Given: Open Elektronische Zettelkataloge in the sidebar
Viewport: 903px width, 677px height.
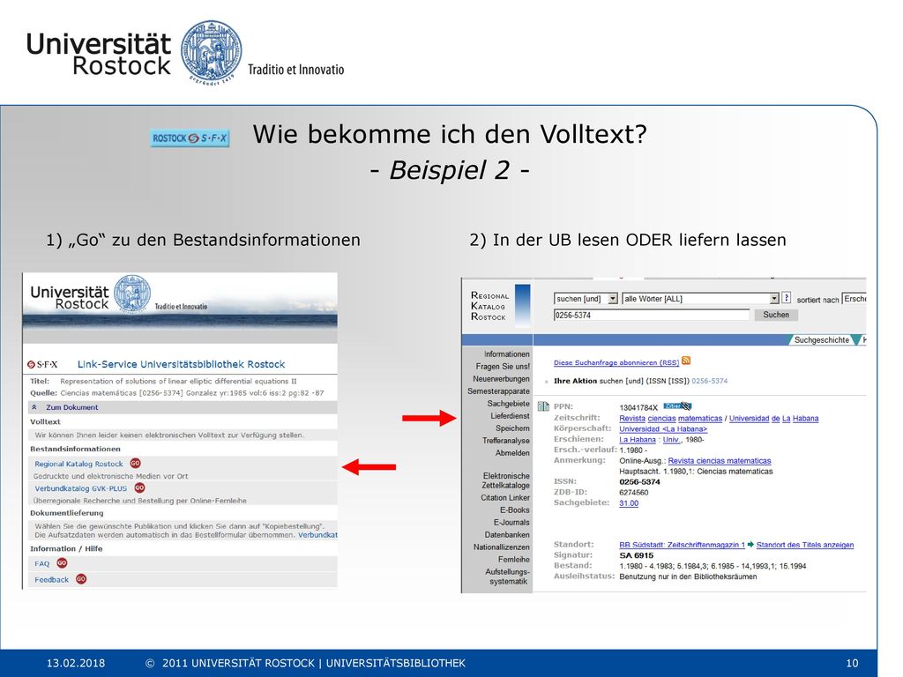Looking at the screenshot, I should click(x=506, y=480).
